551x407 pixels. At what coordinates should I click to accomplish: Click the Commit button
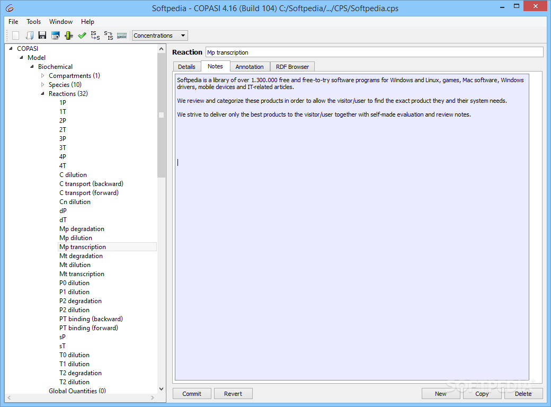point(192,394)
